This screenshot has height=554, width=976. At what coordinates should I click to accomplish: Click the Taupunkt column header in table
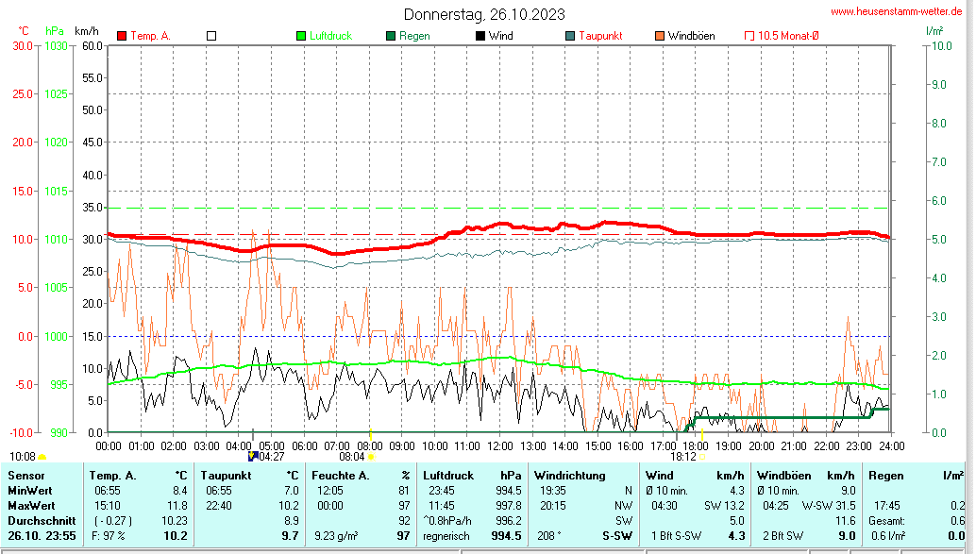pos(225,476)
